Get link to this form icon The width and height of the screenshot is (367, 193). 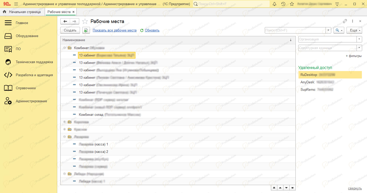click(345, 21)
